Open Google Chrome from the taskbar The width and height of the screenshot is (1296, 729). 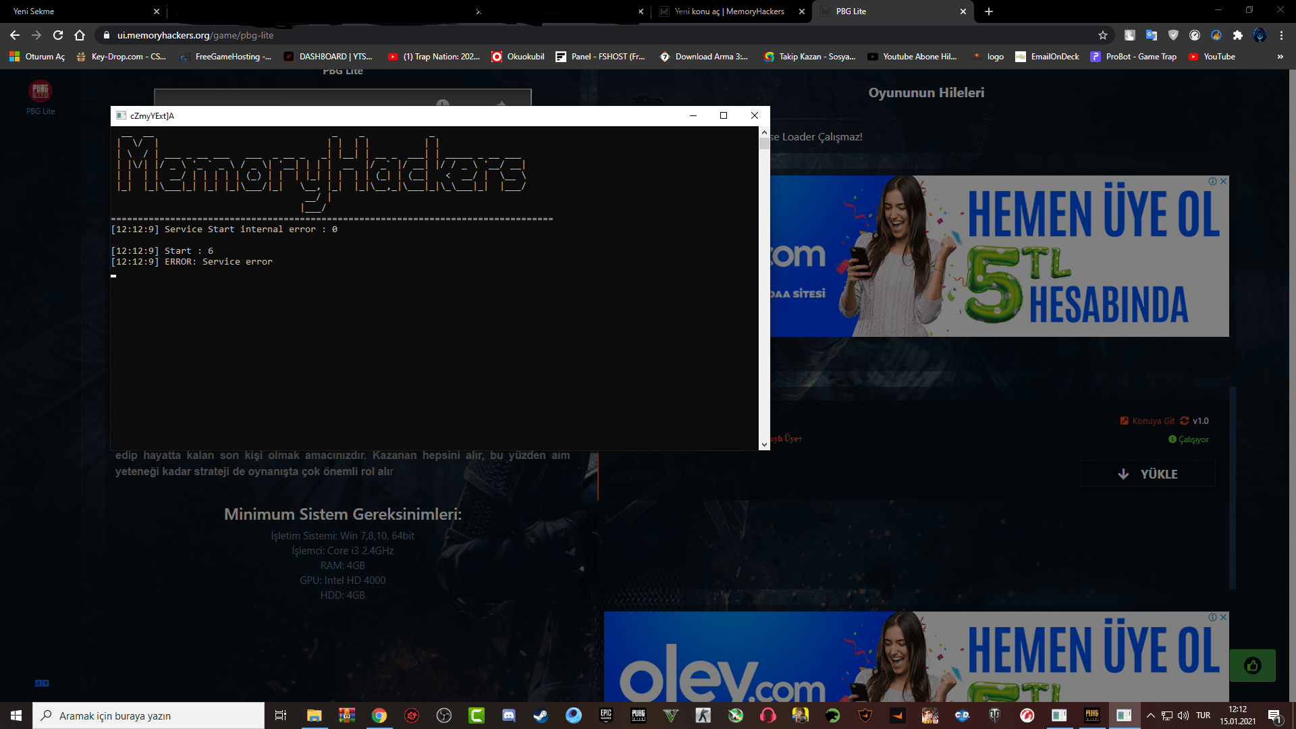coord(379,715)
